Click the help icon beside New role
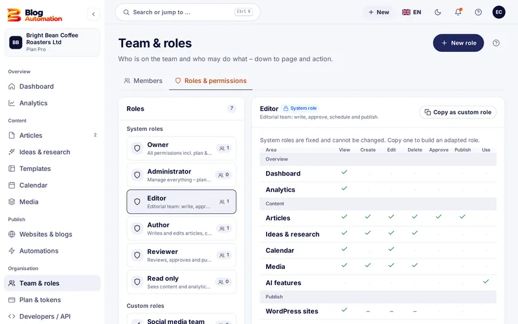518x324 pixels. coord(496,43)
